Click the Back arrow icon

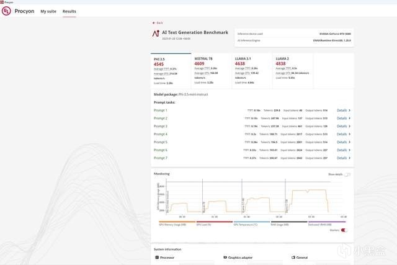[154, 23]
